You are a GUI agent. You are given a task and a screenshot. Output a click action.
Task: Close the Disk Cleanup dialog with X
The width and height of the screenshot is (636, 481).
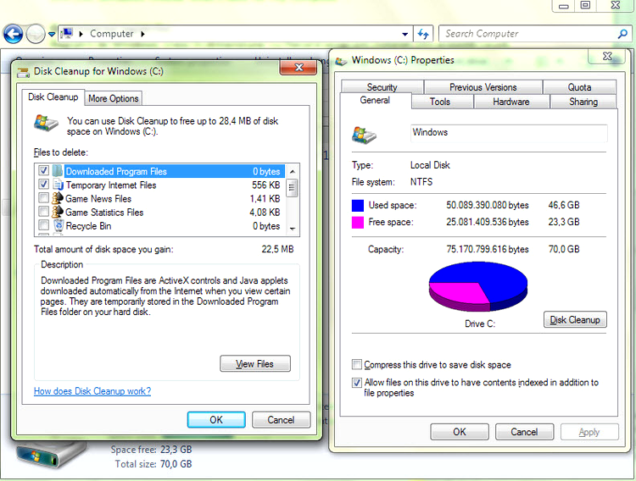(x=298, y=67)
